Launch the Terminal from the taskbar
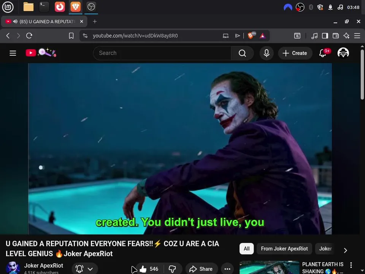 point(44,7)
